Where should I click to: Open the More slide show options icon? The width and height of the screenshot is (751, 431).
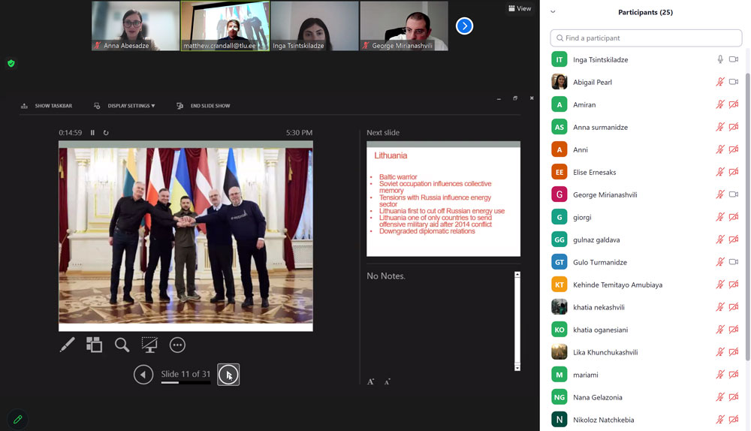pyautogui.click(x=177, y=345)
